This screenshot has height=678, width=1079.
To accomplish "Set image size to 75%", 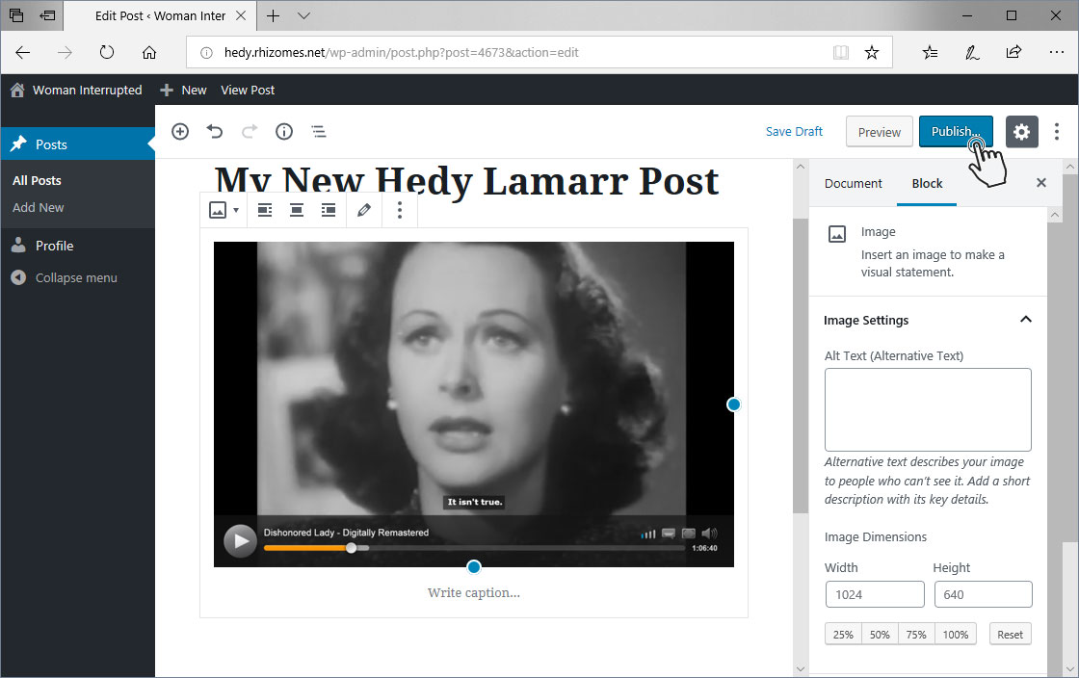I will pyautogui.click(x=916, y=634).
